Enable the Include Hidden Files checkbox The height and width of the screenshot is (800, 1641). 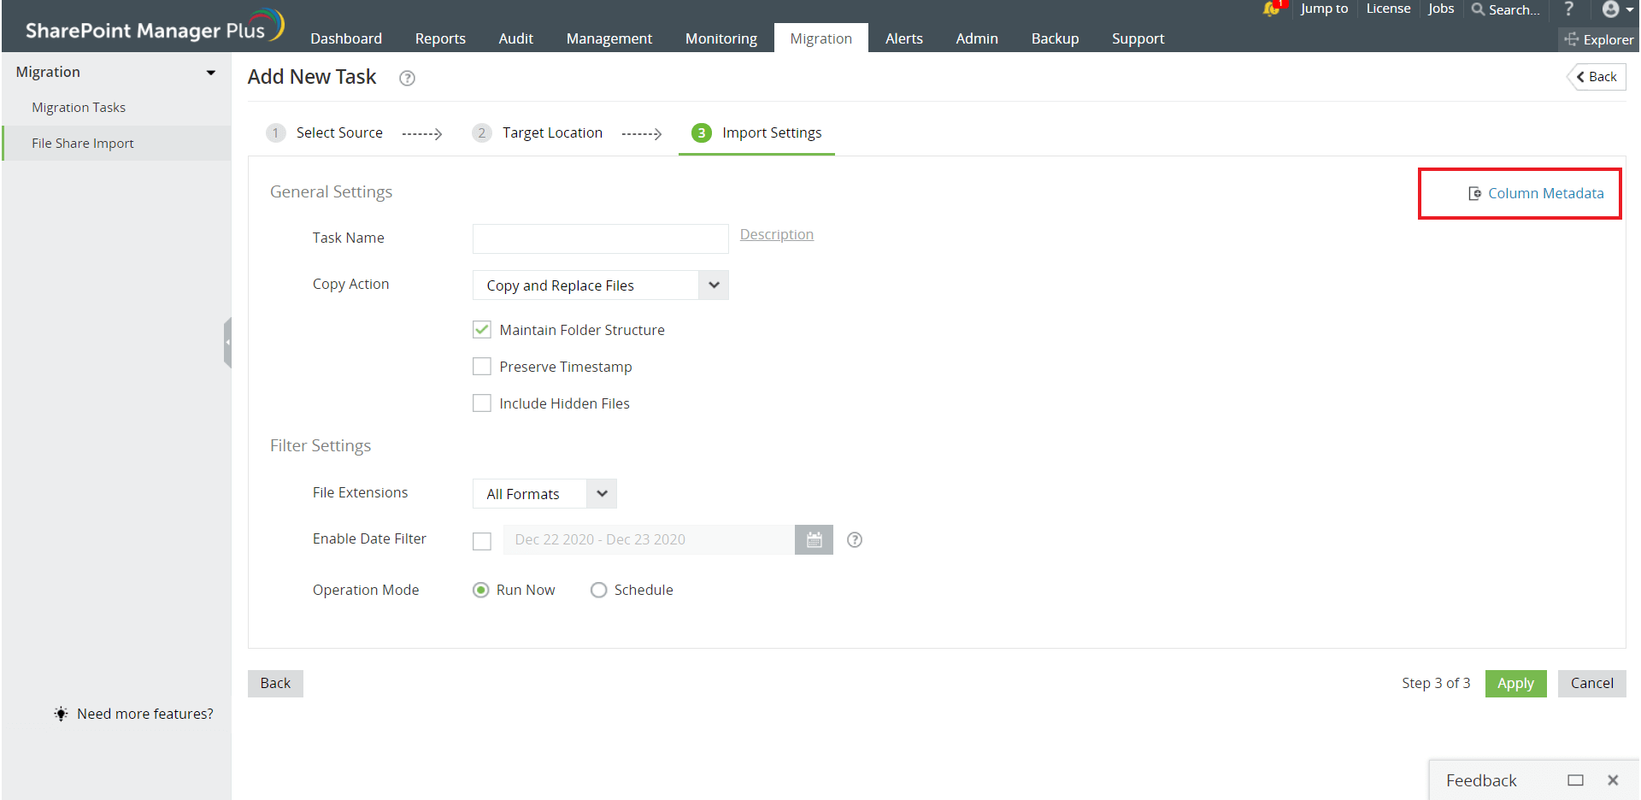point(482,403)
